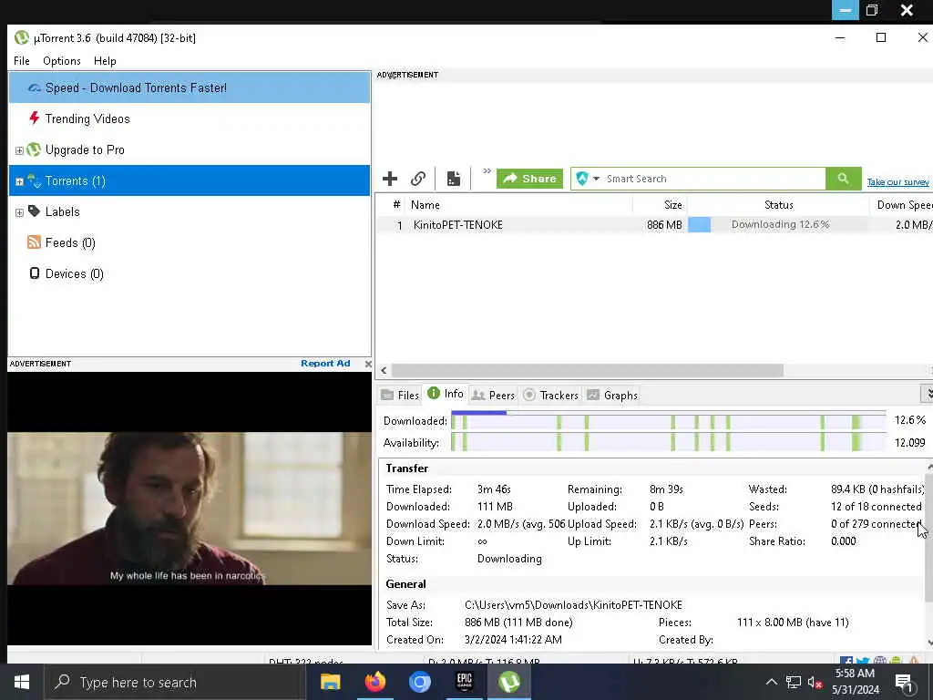Close the sidebar advertisement
The width and height of the screenshot is (933, 700).
tap(368, 364)
